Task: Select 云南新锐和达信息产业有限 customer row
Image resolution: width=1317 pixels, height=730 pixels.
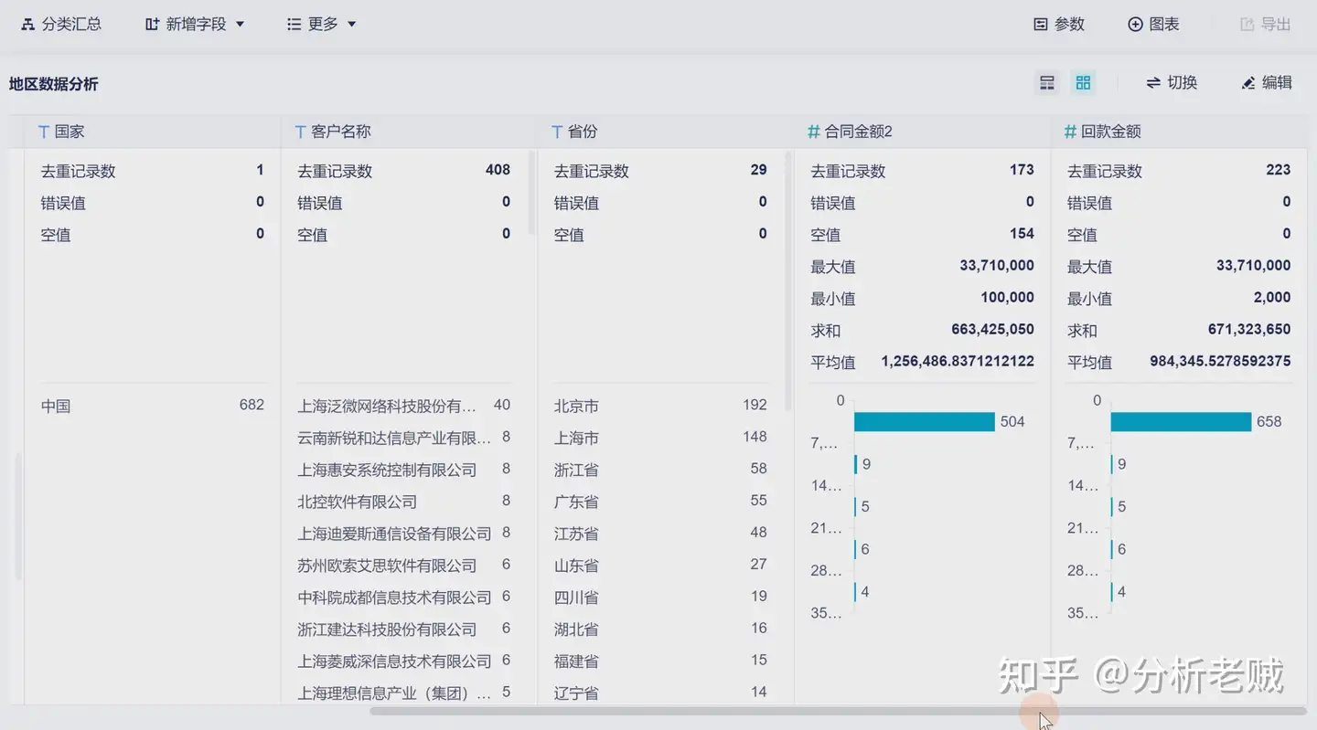Action: click(403, 438)
